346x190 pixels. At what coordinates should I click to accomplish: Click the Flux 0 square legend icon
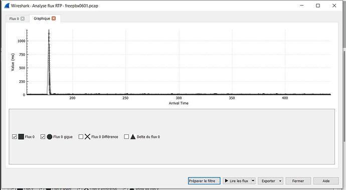click(x=21, y=137)
